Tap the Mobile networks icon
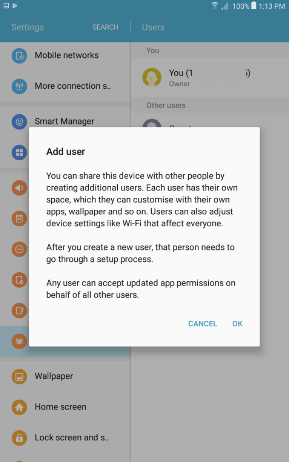 click(x=19, y=56)
